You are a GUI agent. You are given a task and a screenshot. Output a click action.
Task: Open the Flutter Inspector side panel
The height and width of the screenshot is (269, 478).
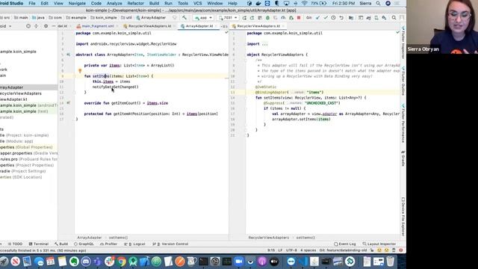point(403,43)
